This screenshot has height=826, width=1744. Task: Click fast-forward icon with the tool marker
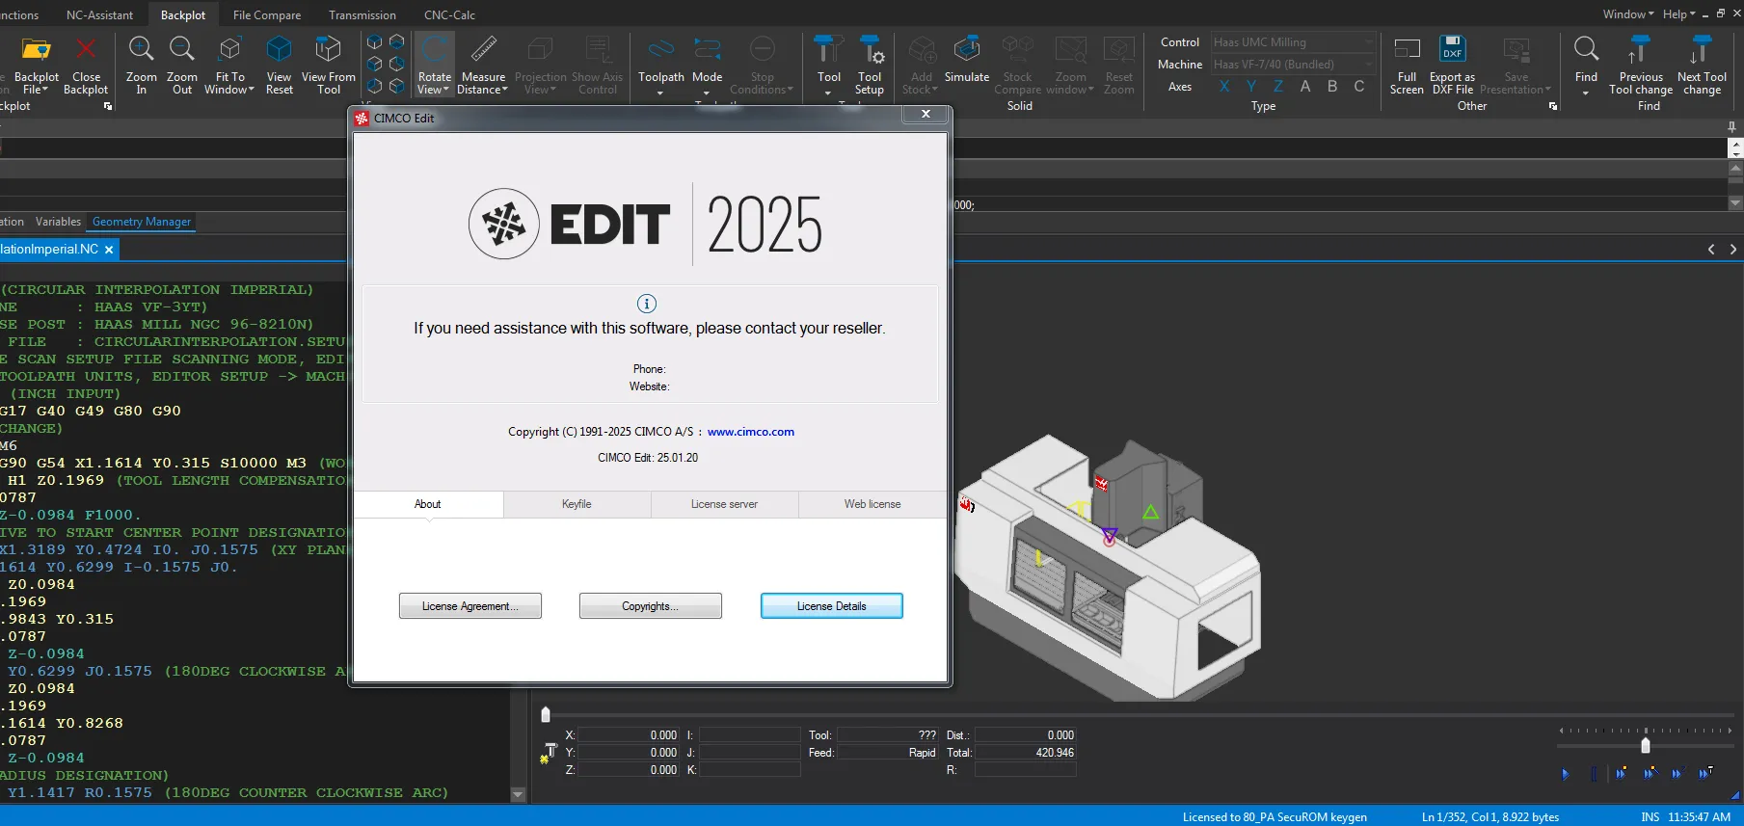(1705, 773)
